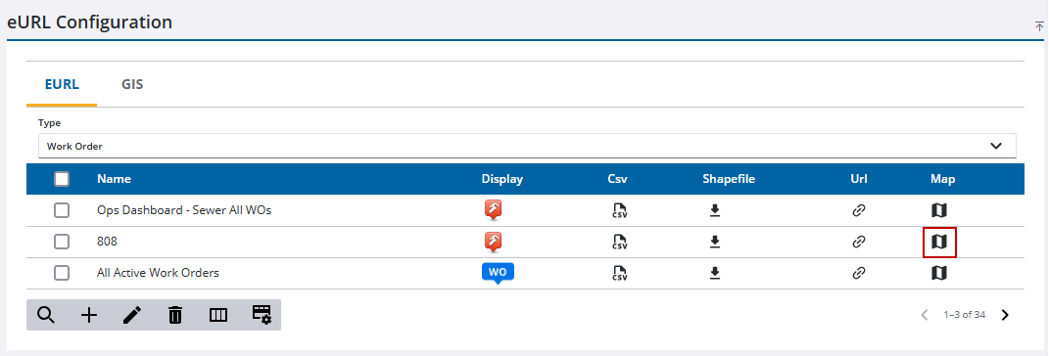Open the Display icon for the 808 row

493,242
